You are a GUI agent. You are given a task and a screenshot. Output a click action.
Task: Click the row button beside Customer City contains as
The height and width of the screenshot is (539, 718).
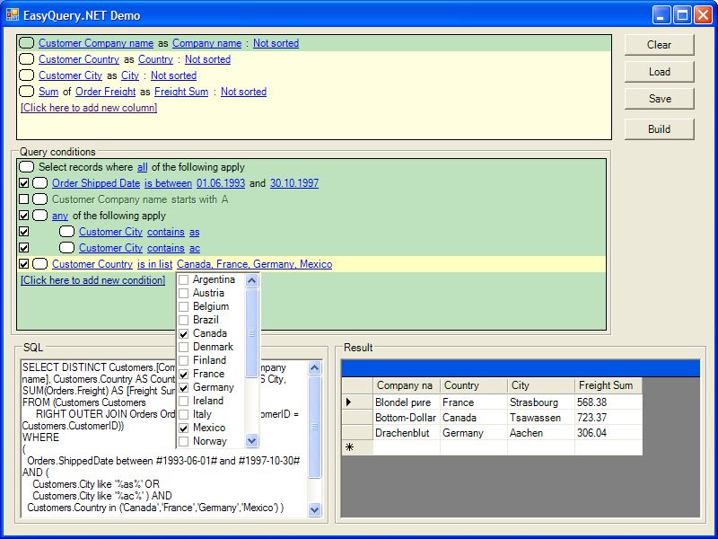[67, 232]
